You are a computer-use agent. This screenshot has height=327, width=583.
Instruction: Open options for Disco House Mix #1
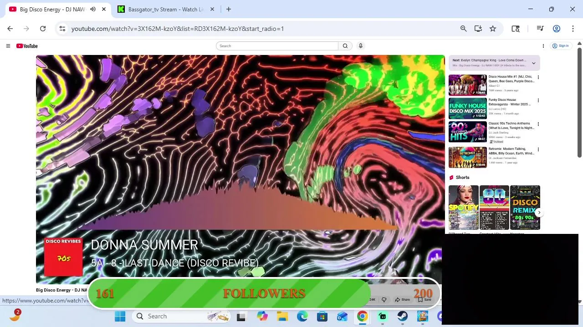point(538,77)
